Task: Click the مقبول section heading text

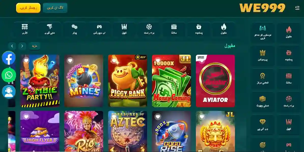Action: point(230,46)
